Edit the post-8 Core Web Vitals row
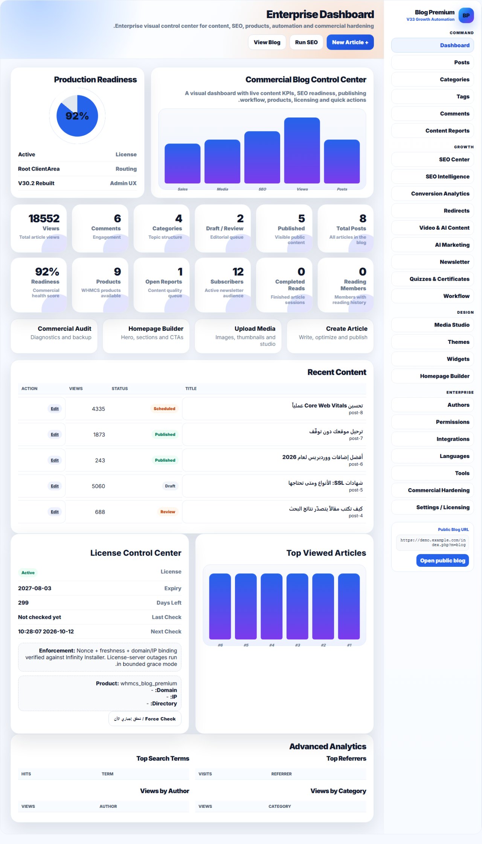482x844 pixels. click(55, 409)
